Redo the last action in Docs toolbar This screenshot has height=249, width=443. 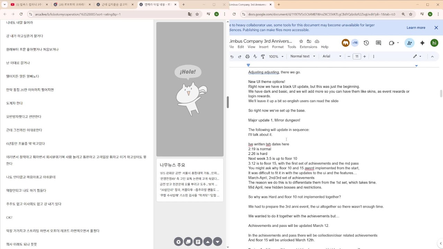pyautogui.click(x=239, y=56)
